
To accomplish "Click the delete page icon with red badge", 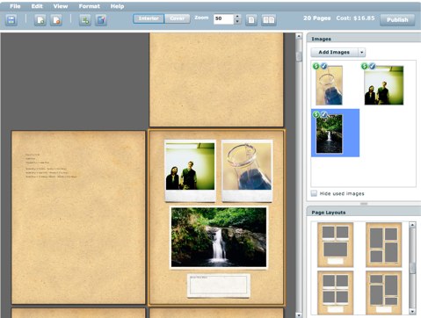I will pyautogui.click(x=56, y=20).
